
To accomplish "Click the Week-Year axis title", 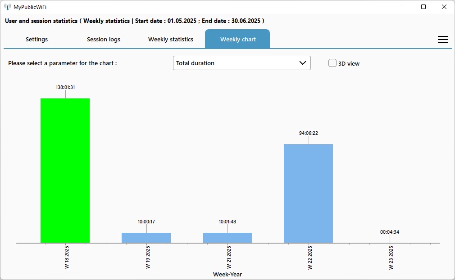I will click(227, 274).
